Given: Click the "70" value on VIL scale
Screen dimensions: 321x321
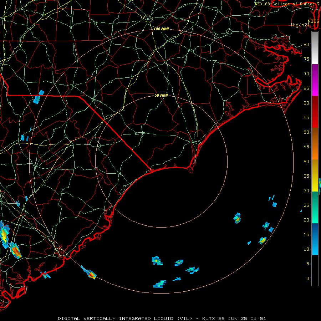Looking at the screenshot, I should pyautogui.click(x=306, y=74).
